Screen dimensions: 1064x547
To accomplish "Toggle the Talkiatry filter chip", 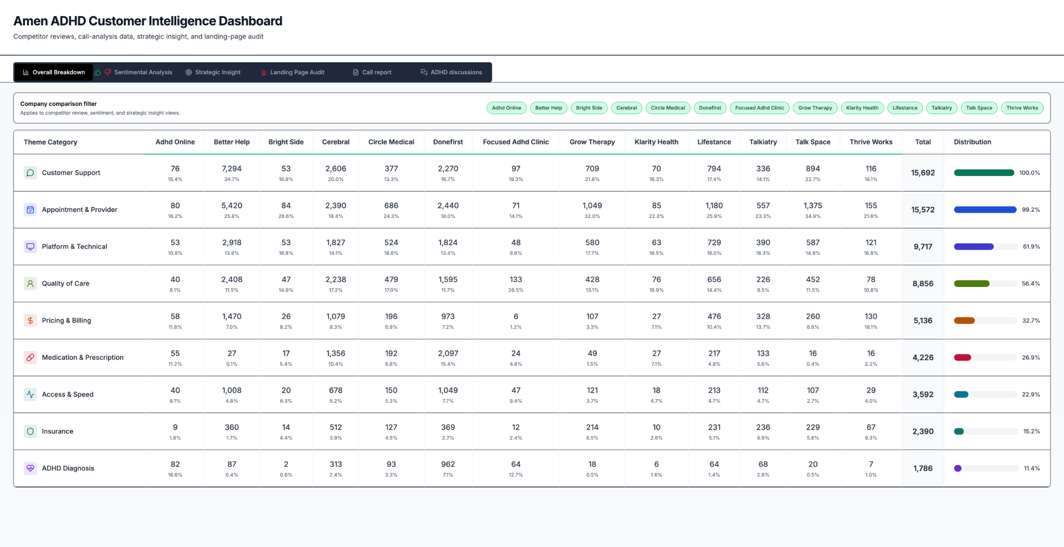I will (941, 108).
